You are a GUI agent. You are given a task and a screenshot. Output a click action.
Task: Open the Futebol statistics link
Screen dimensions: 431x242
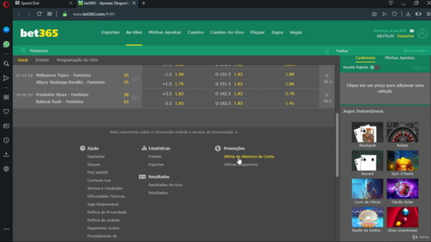pyautogui.click(x=155, y=157)
